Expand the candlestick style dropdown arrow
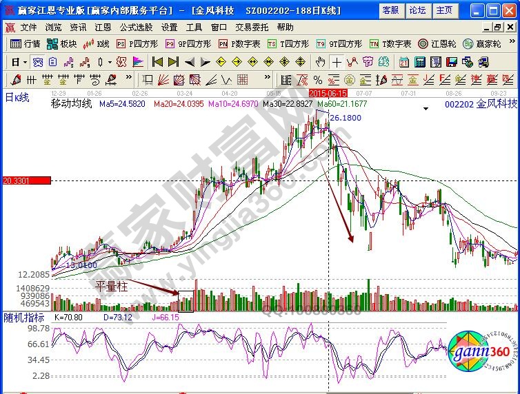The height and width of the screenshot is (394, 520). [x=110, y=61]
